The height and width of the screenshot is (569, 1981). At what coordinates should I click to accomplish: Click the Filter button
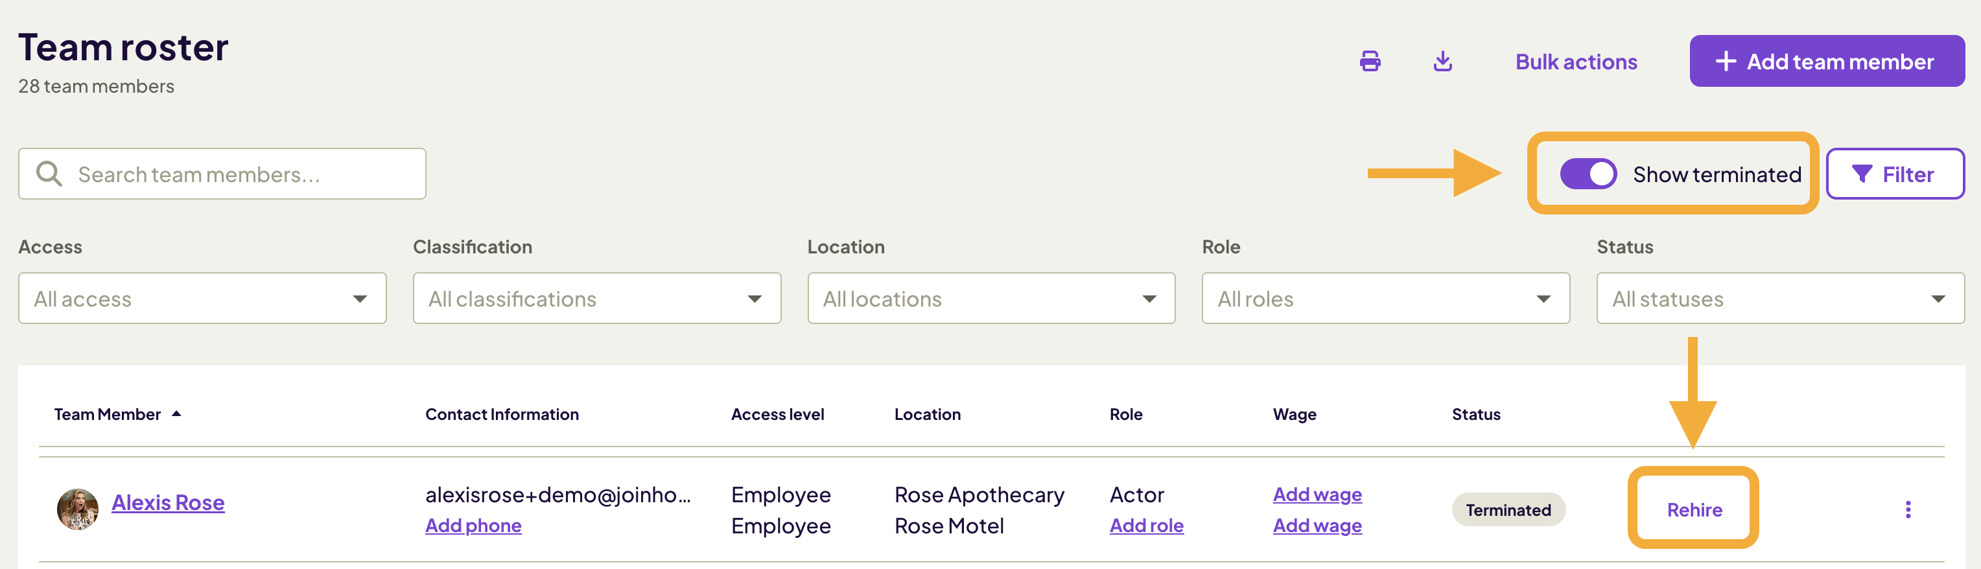[x=1894, y=174]
